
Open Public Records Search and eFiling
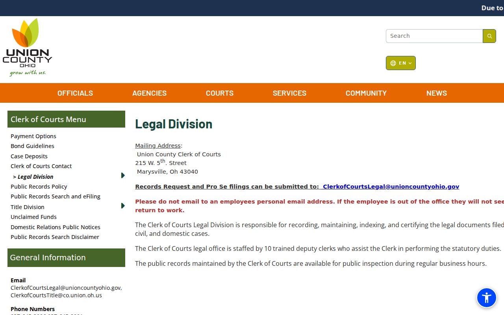coord(56,196)
